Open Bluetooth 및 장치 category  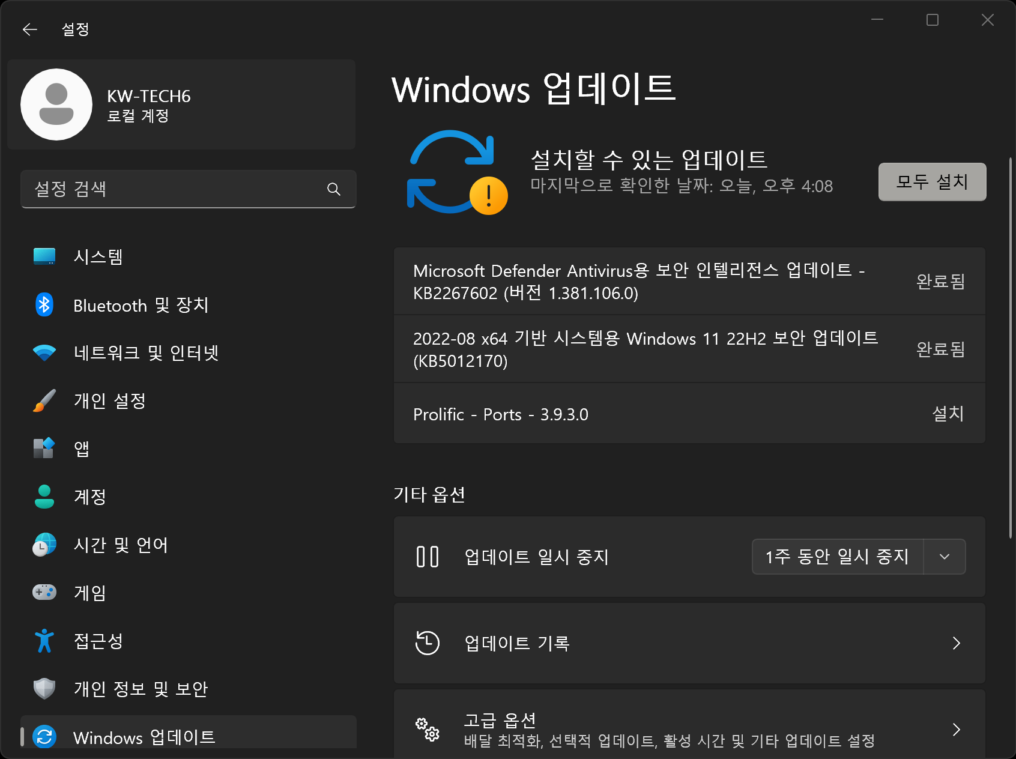click(189, 305)
